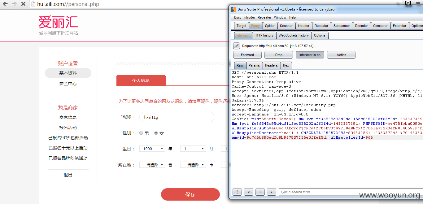This screenshot has width=423, height=204.
Task: Click the 爱丽汇 site logo
Action: [x=58, y=22]
